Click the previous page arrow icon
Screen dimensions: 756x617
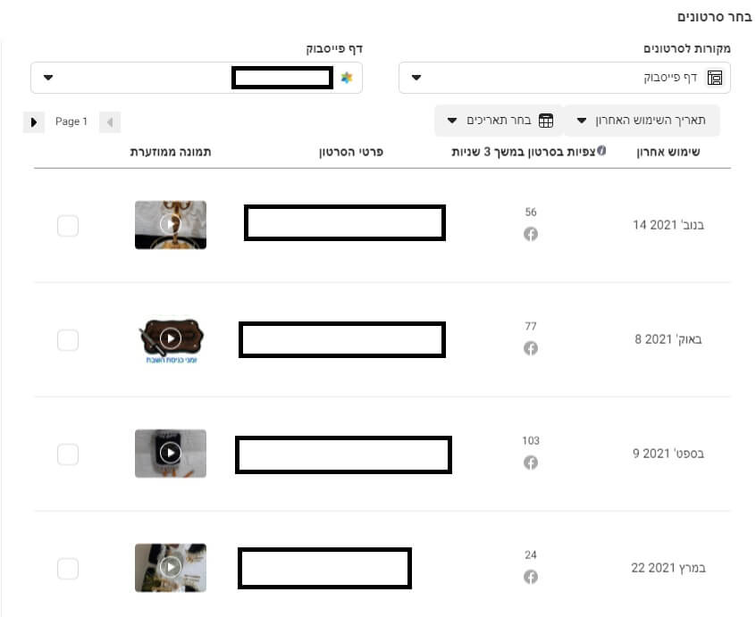pyautogui.click(x=109, y=122)
